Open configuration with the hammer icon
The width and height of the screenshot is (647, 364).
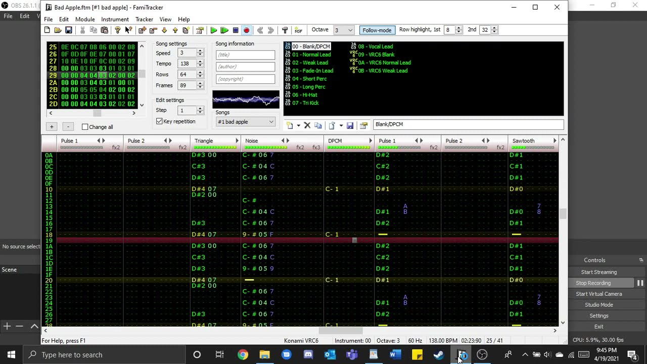pyautogui.click(x=285, y=30)
